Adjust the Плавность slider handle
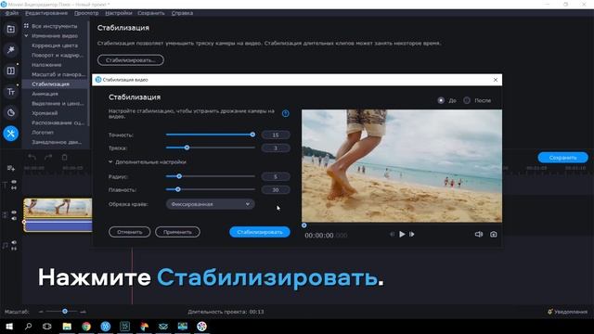This screenshot has width=594, height=334. tap(177, 189)
